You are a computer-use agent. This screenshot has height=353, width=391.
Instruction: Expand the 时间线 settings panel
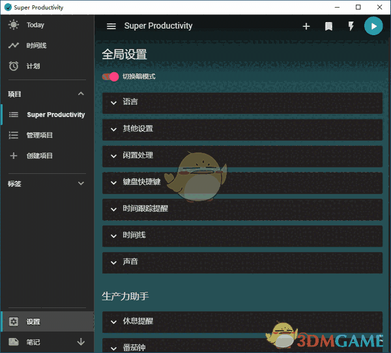pyautogui.click(x=242, y=236)
